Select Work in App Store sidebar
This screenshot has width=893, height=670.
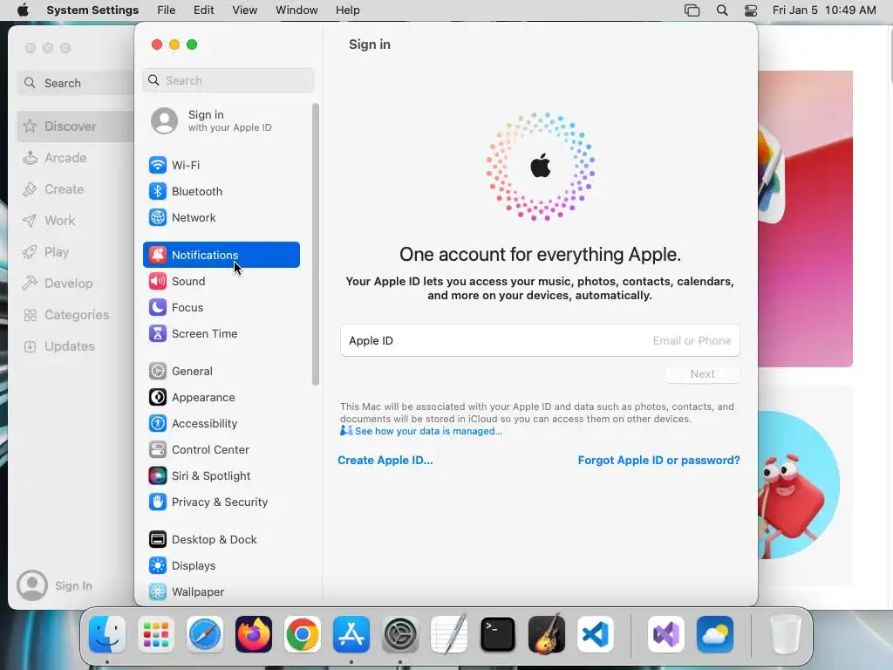(x=75, y=221)
